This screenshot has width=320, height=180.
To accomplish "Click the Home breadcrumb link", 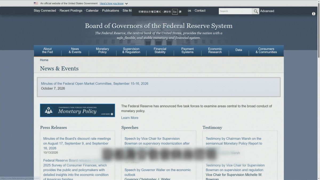I will [x=44, y=60].
